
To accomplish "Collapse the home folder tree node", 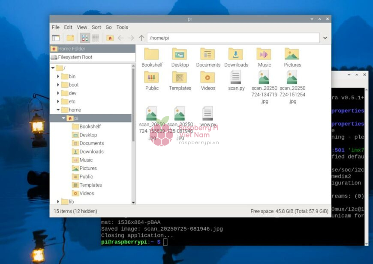I will [58, 110].
